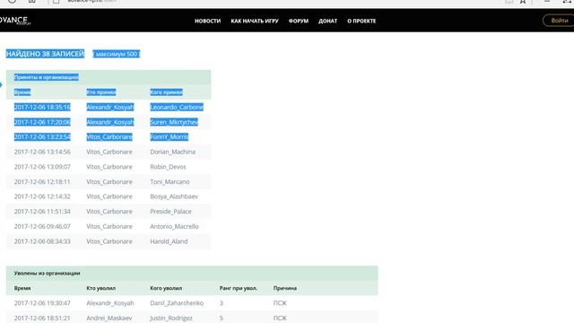The width and height of the screenshot is (574, 323).
Task: Click Antonio_Macrello in accepted list
Action: point(174,226)
